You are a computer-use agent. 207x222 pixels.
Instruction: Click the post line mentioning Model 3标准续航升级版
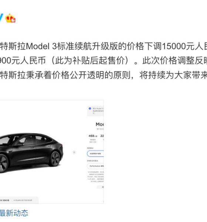click(103, 46)
